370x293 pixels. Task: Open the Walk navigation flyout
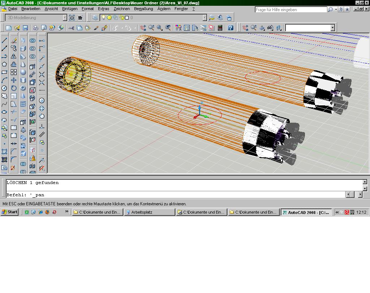pyautogui.click(x=279, y=28)
